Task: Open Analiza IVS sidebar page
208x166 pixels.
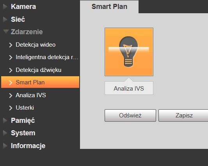Action: [31, 95]
